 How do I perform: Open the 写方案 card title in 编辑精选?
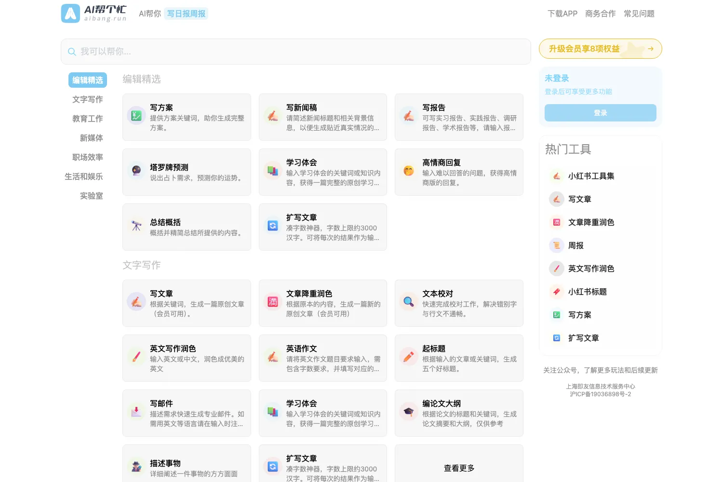161,107
